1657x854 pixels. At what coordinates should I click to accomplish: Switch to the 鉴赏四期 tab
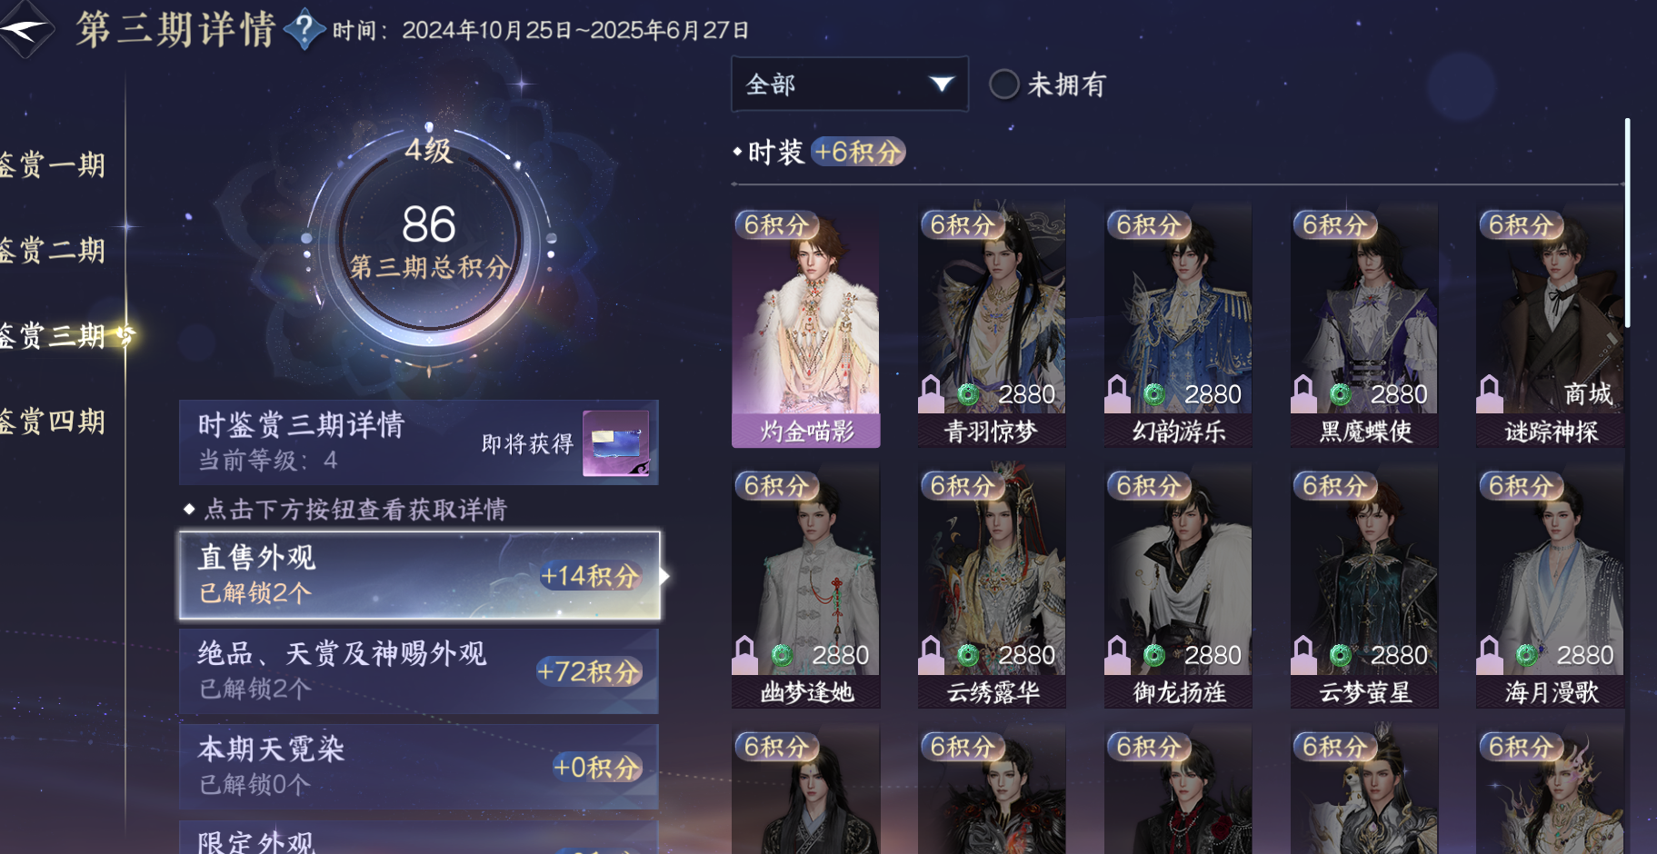[x=53, y=422]
